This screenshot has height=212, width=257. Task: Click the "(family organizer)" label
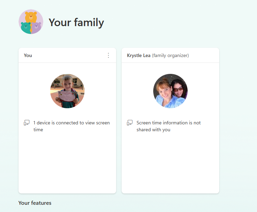click(170, 55)
